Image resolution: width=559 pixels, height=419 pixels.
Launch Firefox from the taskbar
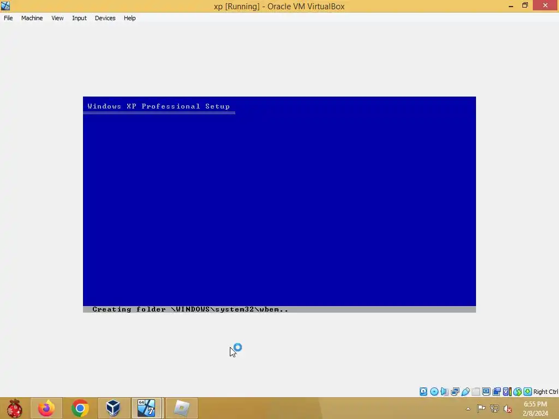46,408
